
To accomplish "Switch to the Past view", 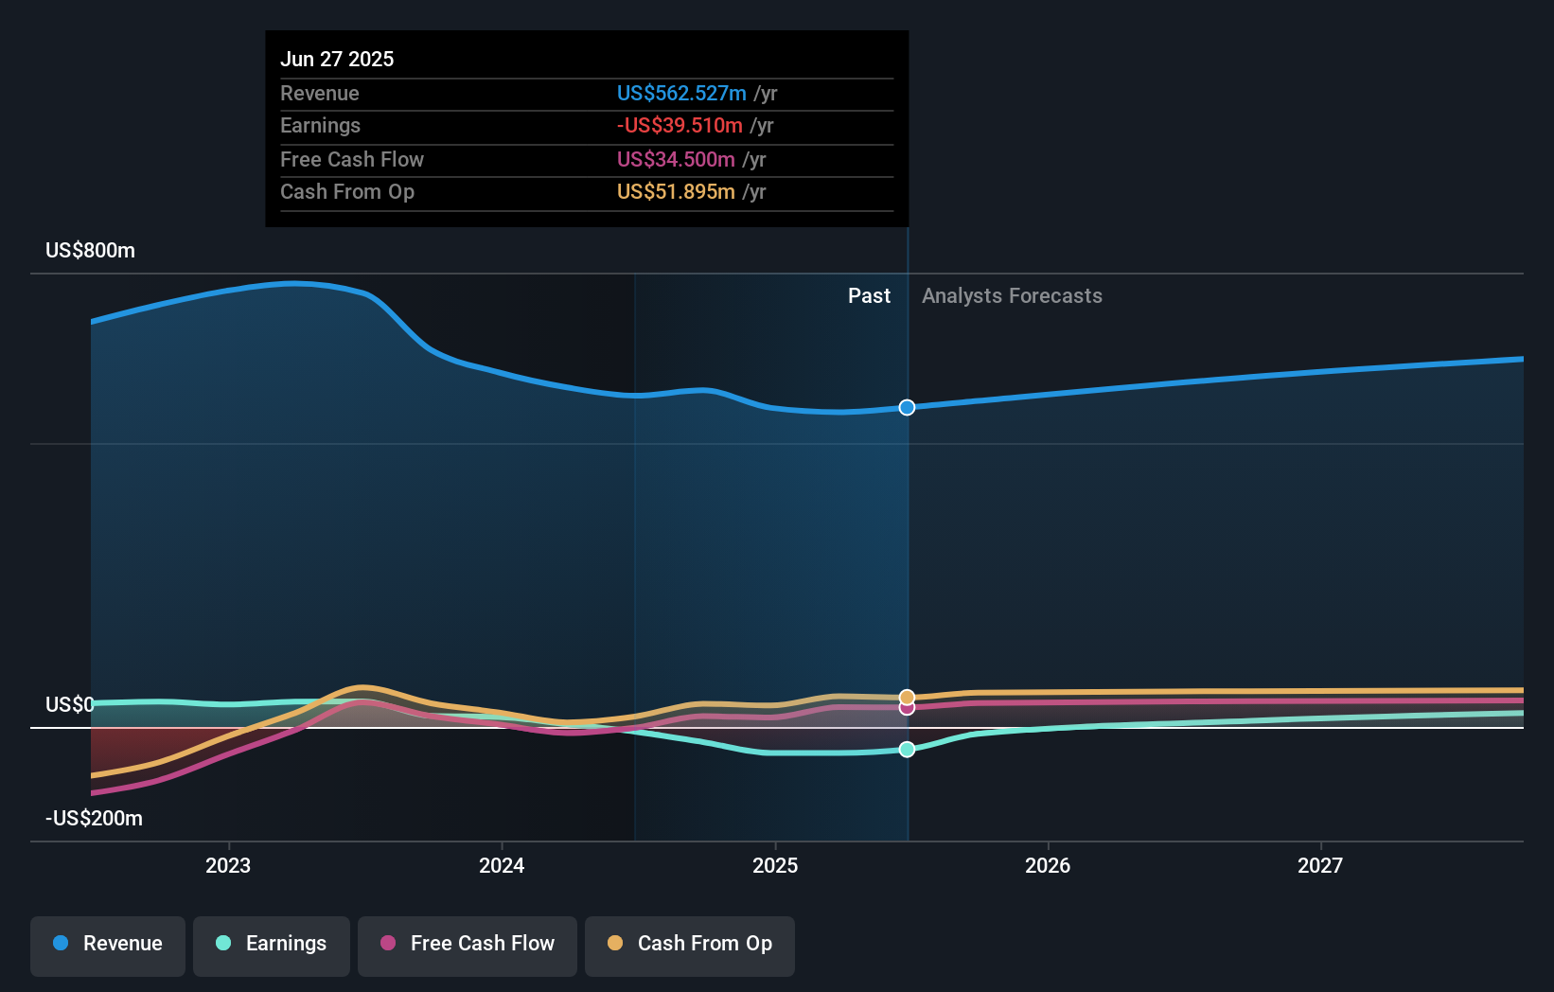I will tap(869, 295).
